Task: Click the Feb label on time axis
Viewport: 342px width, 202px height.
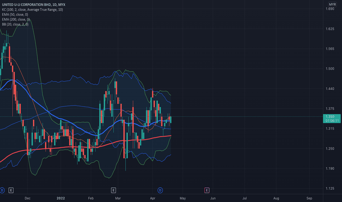Action: click(x=91, y=198)
